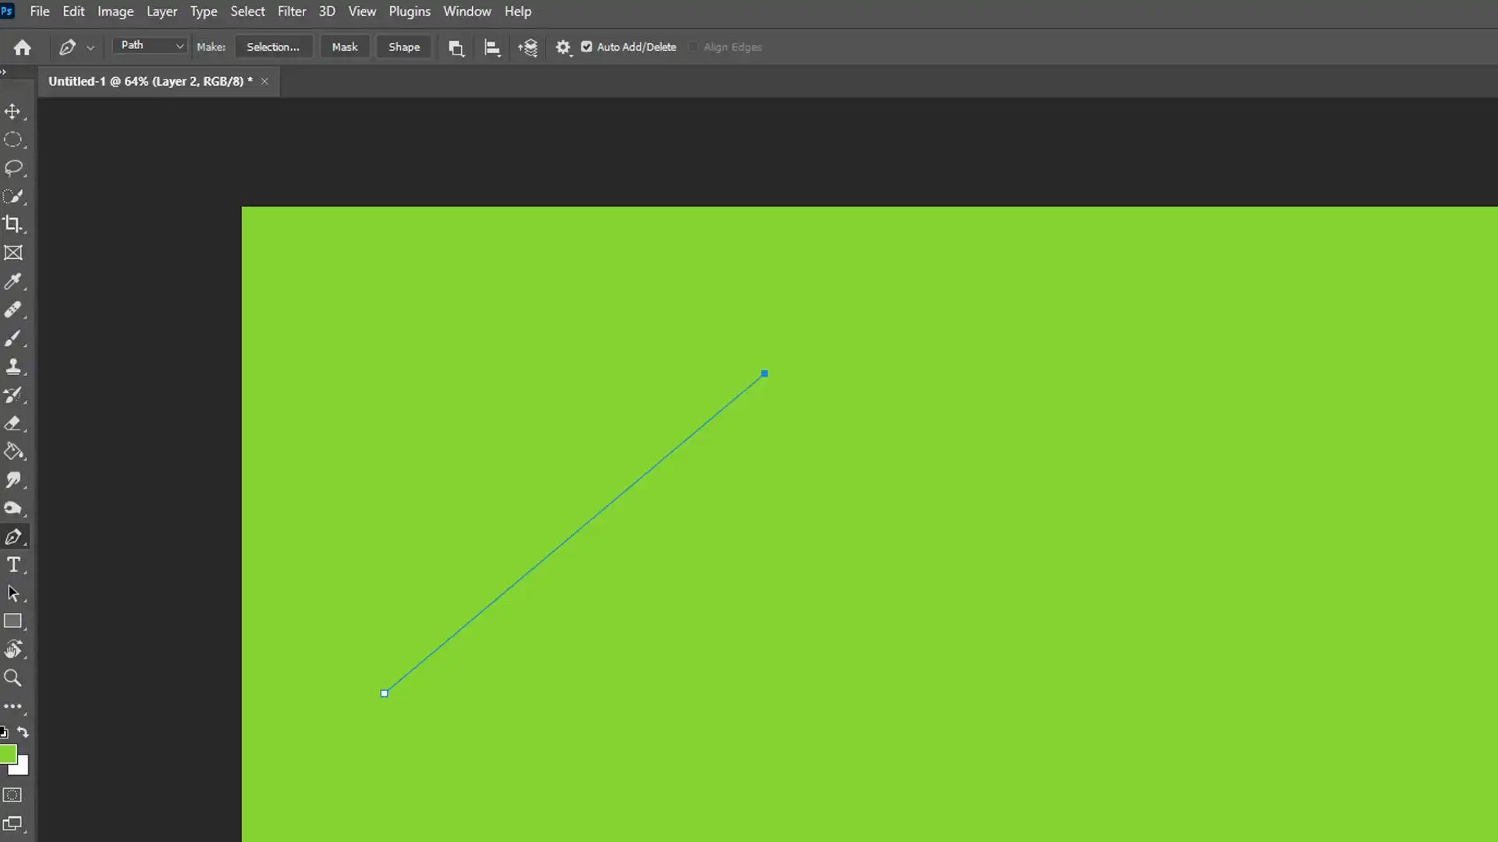Select the Crop tool
This screenshot has width=1498, height=842.
pyautogui.click(x=14, y=224)
